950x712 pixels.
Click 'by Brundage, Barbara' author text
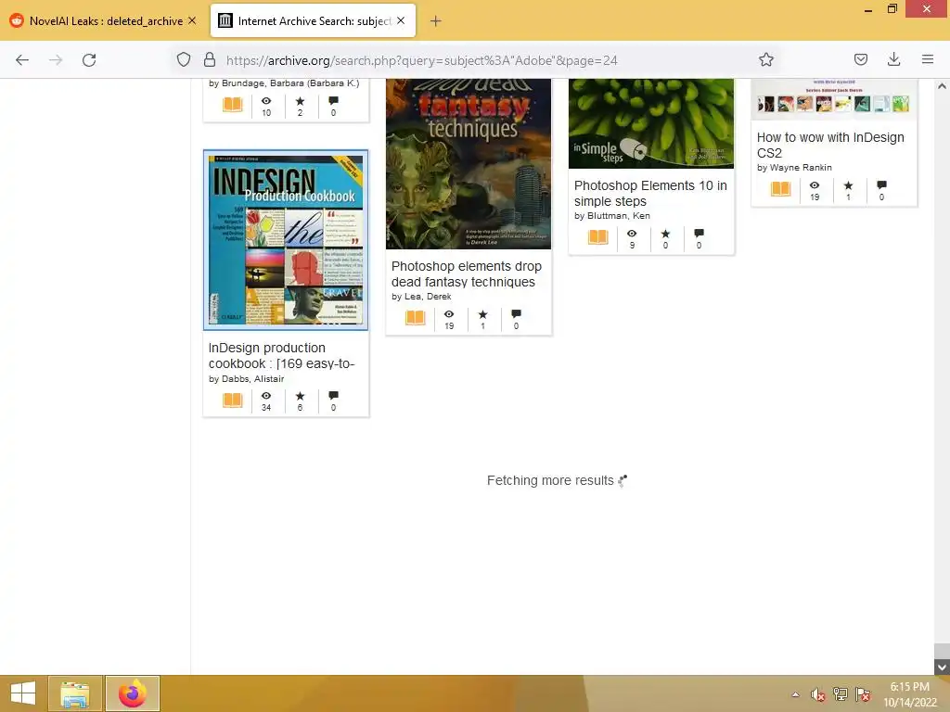click(x=284, y=83)
